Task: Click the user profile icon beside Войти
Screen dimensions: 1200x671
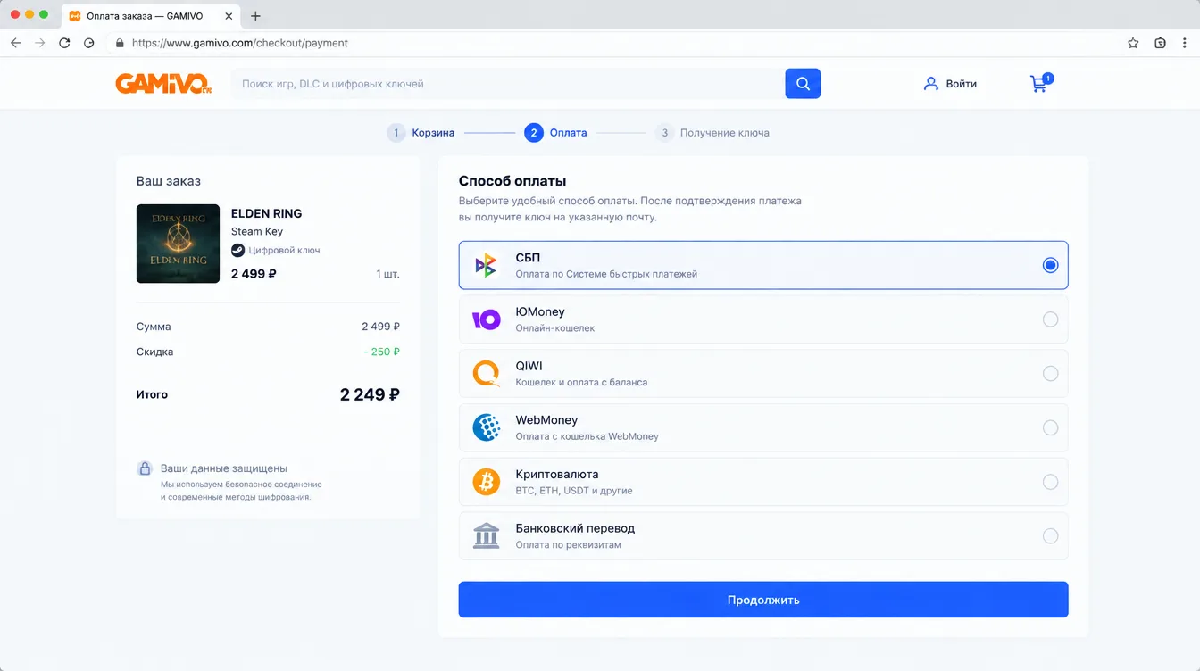Action: click(930, 84)
